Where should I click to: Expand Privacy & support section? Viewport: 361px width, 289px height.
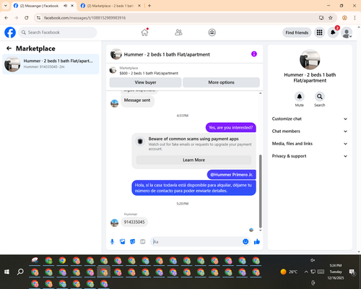click(310, 156)
